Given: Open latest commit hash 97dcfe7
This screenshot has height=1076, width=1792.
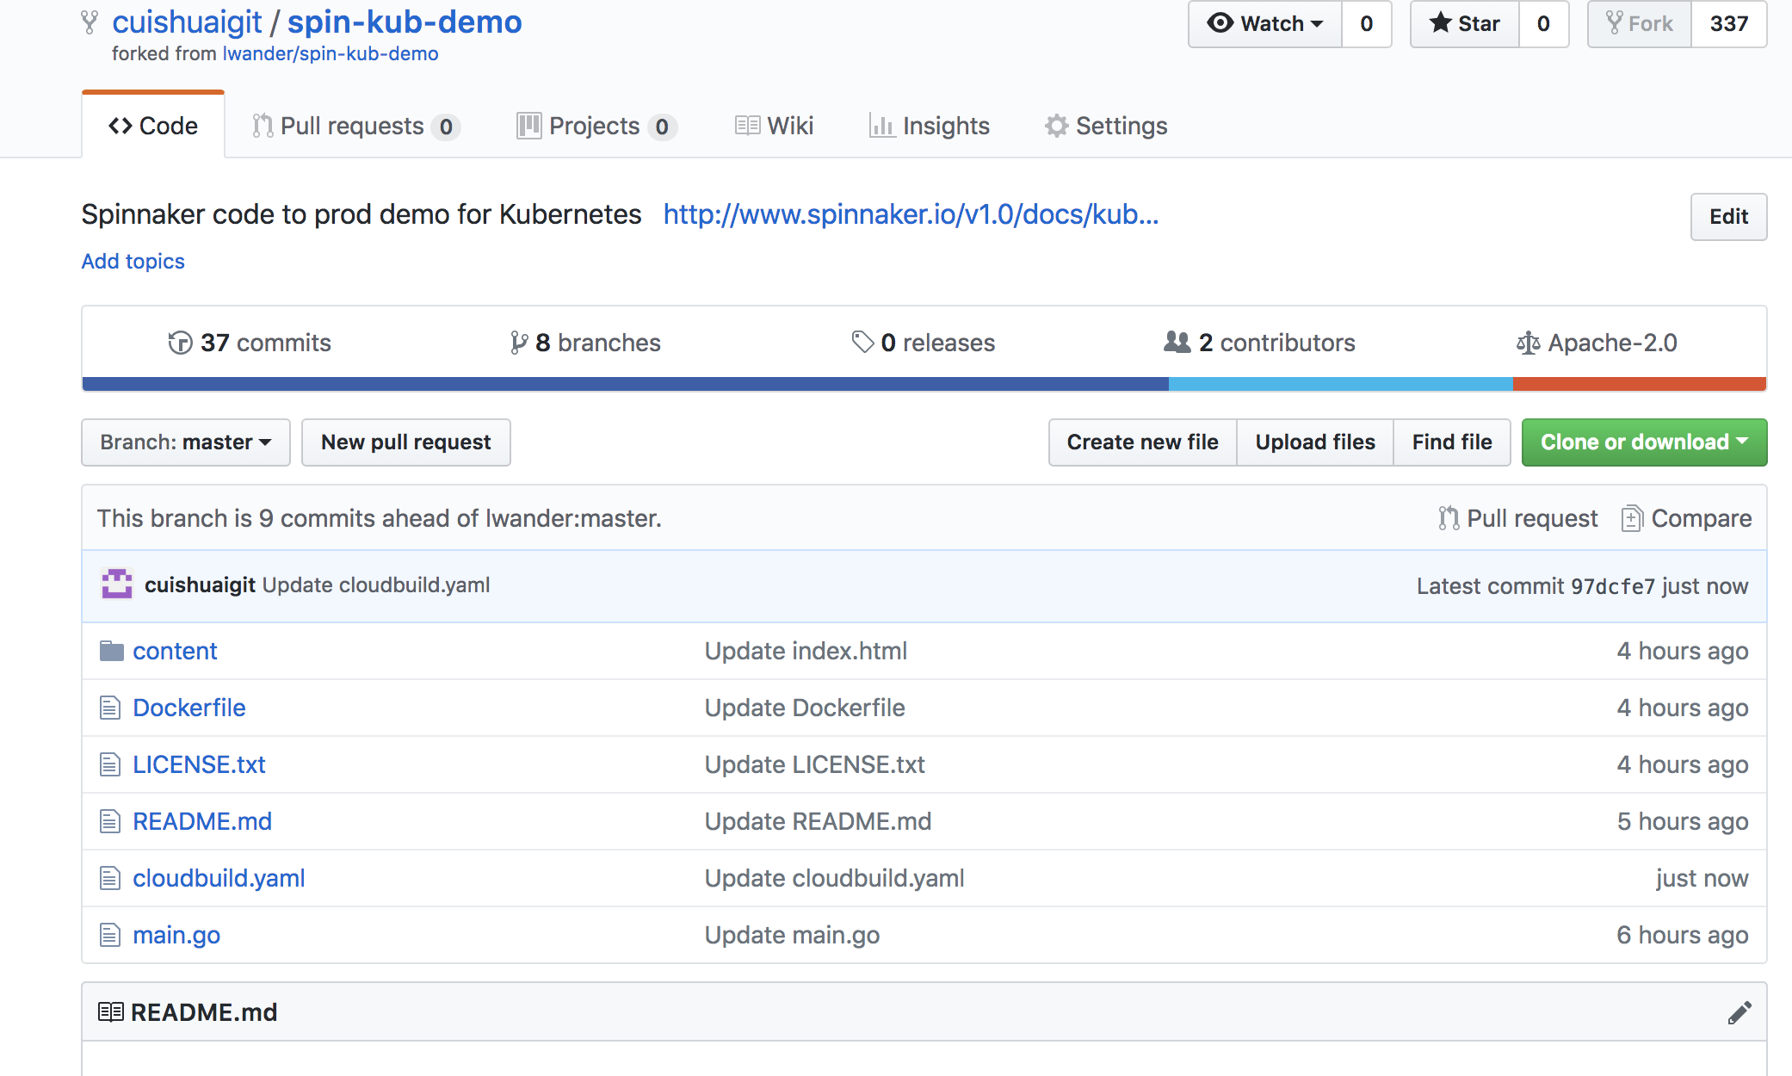Looking at the screenshot, I should 1613,586.
